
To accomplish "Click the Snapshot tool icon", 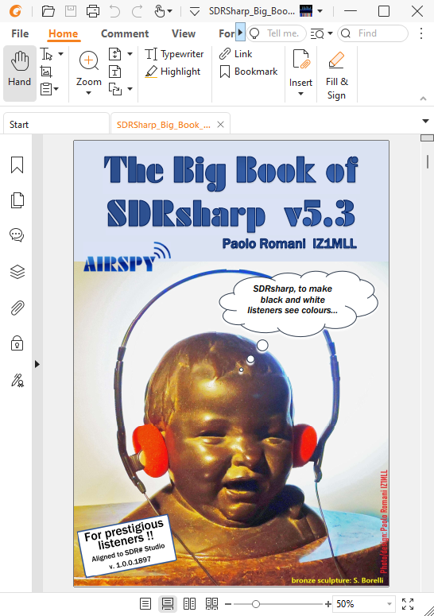I will coord(46,72).
